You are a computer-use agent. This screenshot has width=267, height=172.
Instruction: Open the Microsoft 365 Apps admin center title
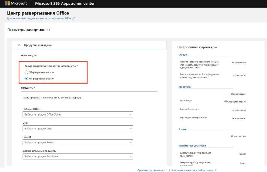(x=65, y=3)
